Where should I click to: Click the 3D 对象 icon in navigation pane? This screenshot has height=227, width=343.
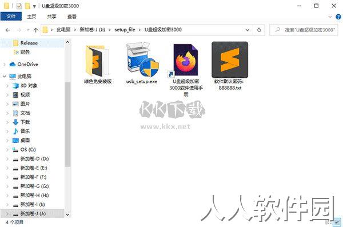15,86
